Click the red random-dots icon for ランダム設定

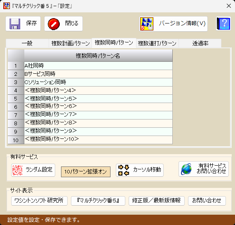click(17, 170)
